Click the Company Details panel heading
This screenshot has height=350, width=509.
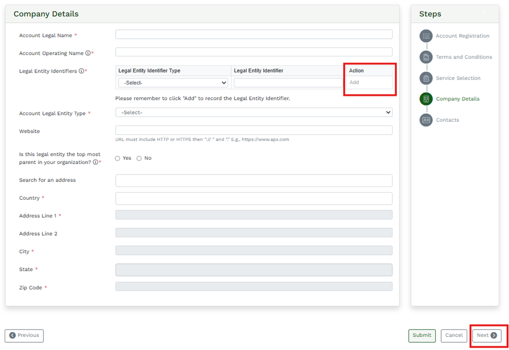[x=46, y=14]
